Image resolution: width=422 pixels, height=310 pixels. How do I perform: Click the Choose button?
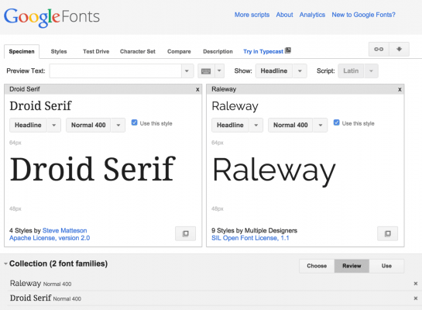317,266
